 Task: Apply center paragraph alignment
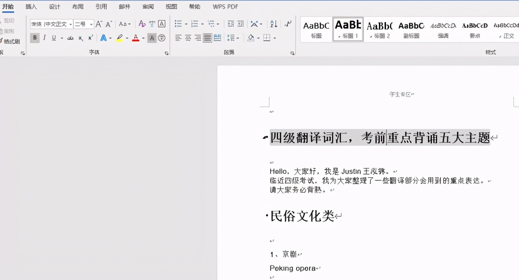[188, 37]
